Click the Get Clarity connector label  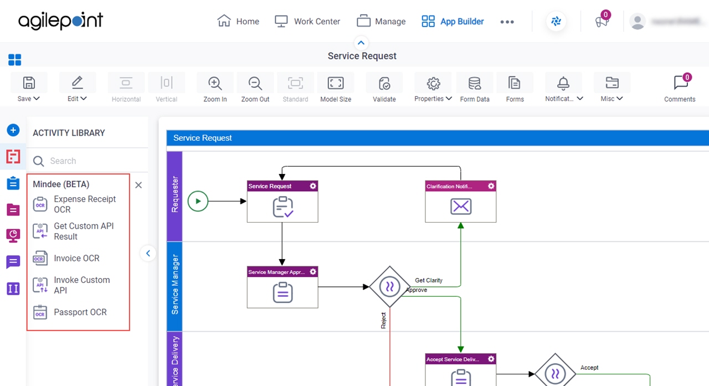click(429, 280)
